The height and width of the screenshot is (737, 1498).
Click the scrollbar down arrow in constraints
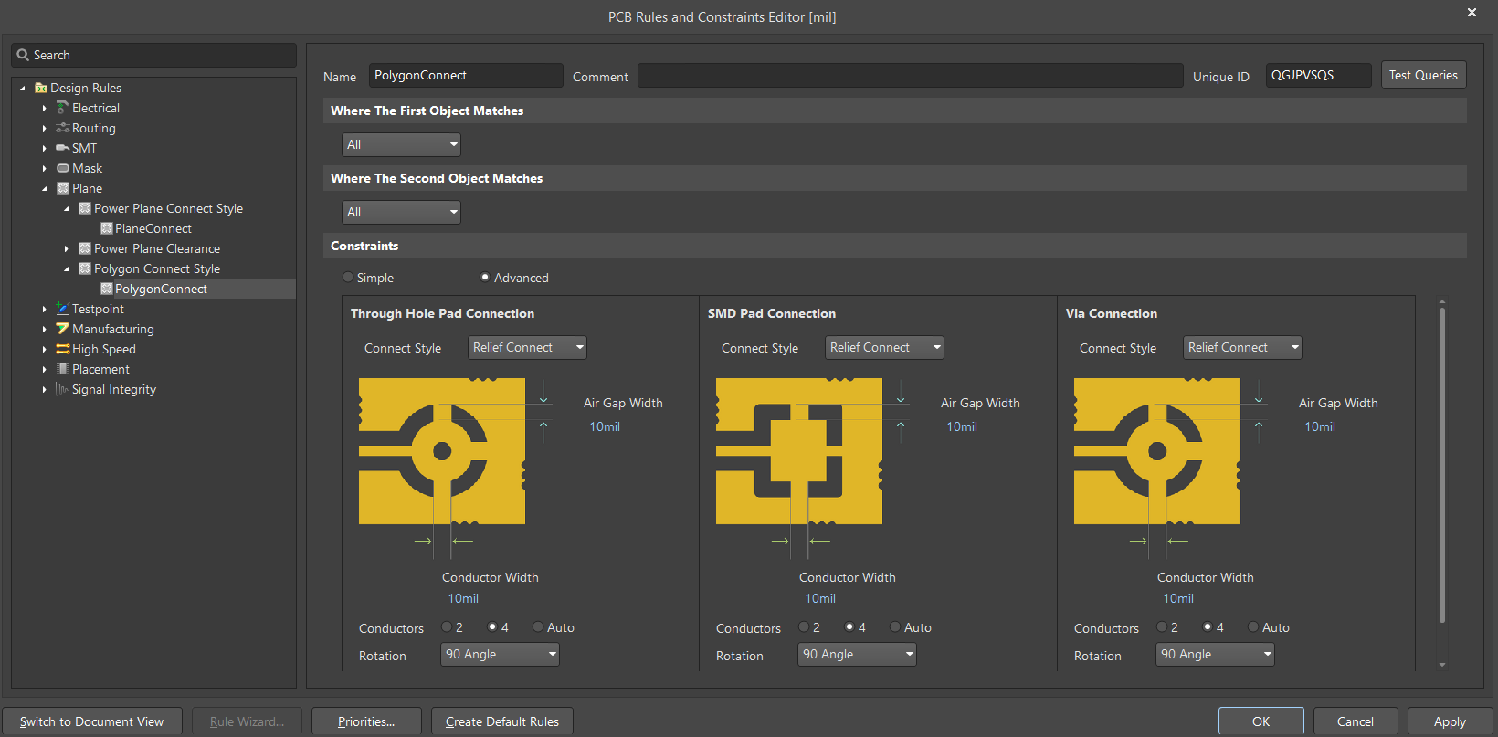[1442, 665]
